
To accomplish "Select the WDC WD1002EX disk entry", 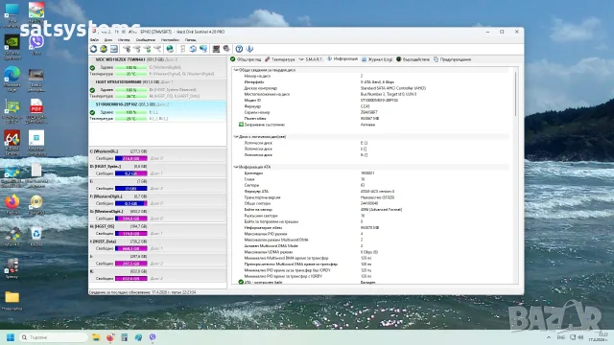I will (157, 66).
